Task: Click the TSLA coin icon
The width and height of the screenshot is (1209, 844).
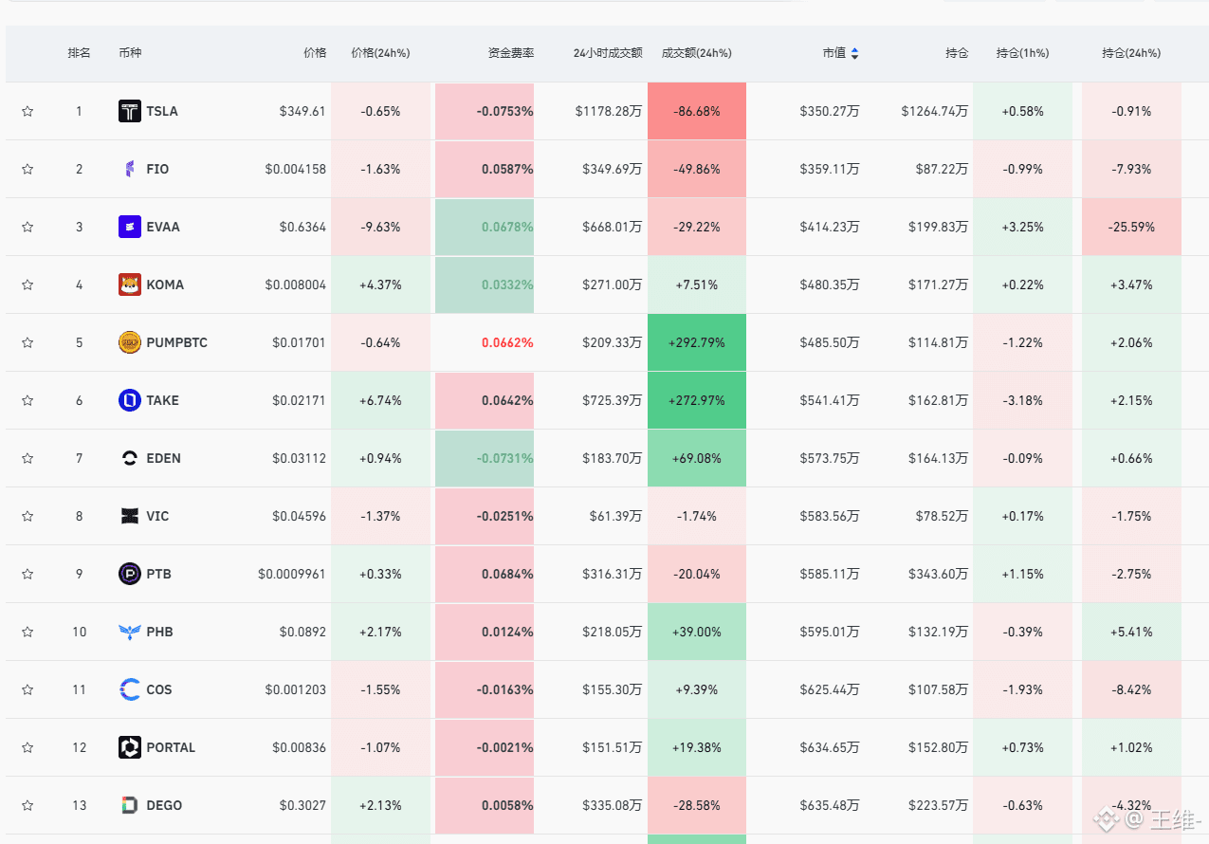Action: coord(130,111)
